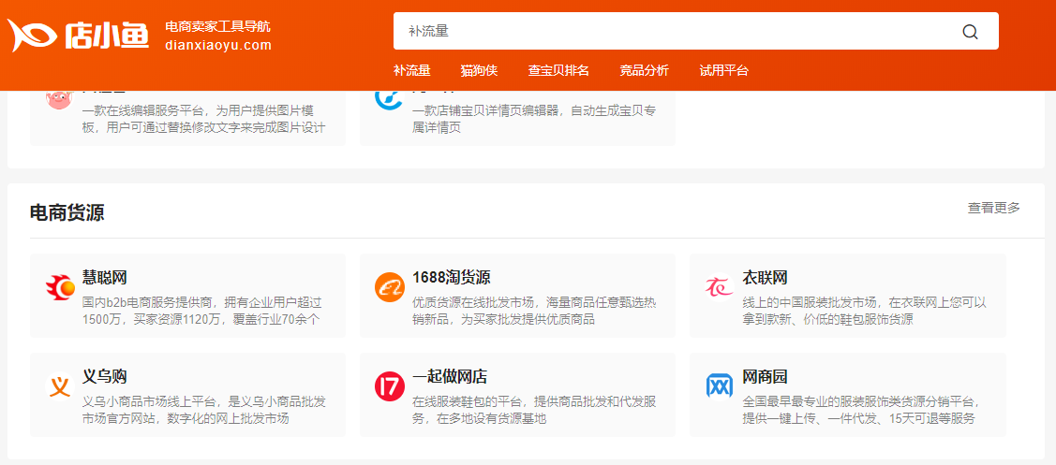Viewport: 1056px width, 465px height.
Task: Select the 查宝贝排名 quick link
Action: point(559,71)
